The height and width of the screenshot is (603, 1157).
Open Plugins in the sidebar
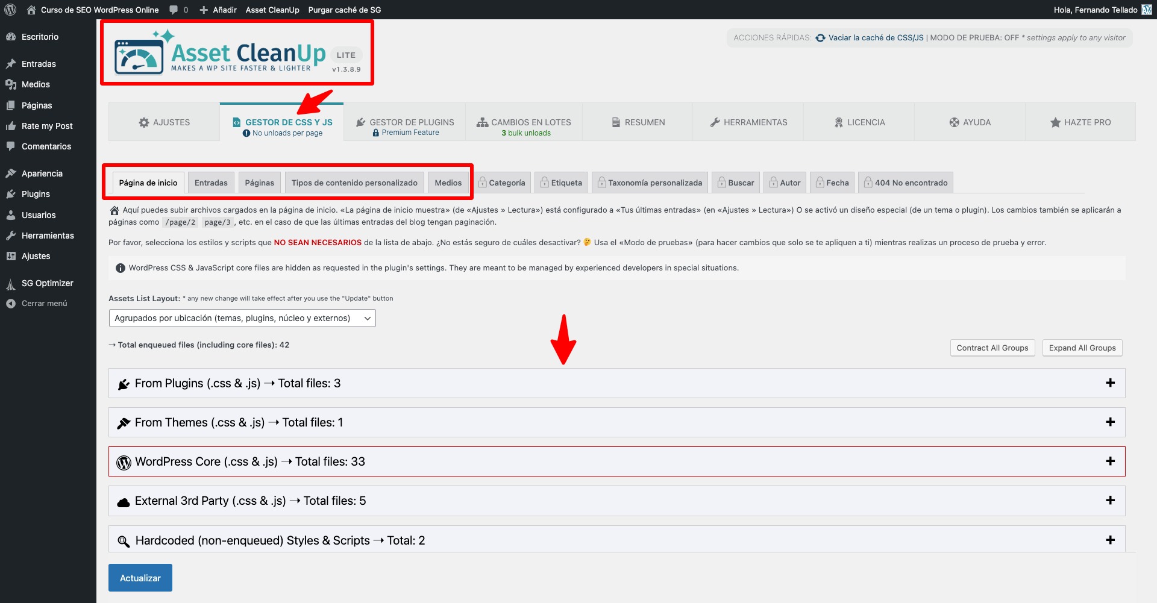(x=36, y=194)
